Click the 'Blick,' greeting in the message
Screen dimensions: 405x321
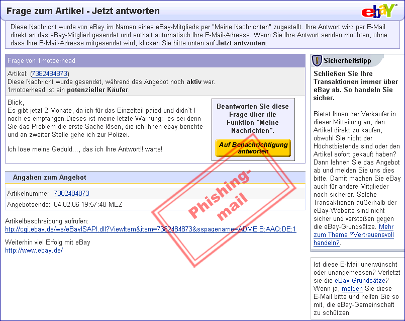(16, 103)
